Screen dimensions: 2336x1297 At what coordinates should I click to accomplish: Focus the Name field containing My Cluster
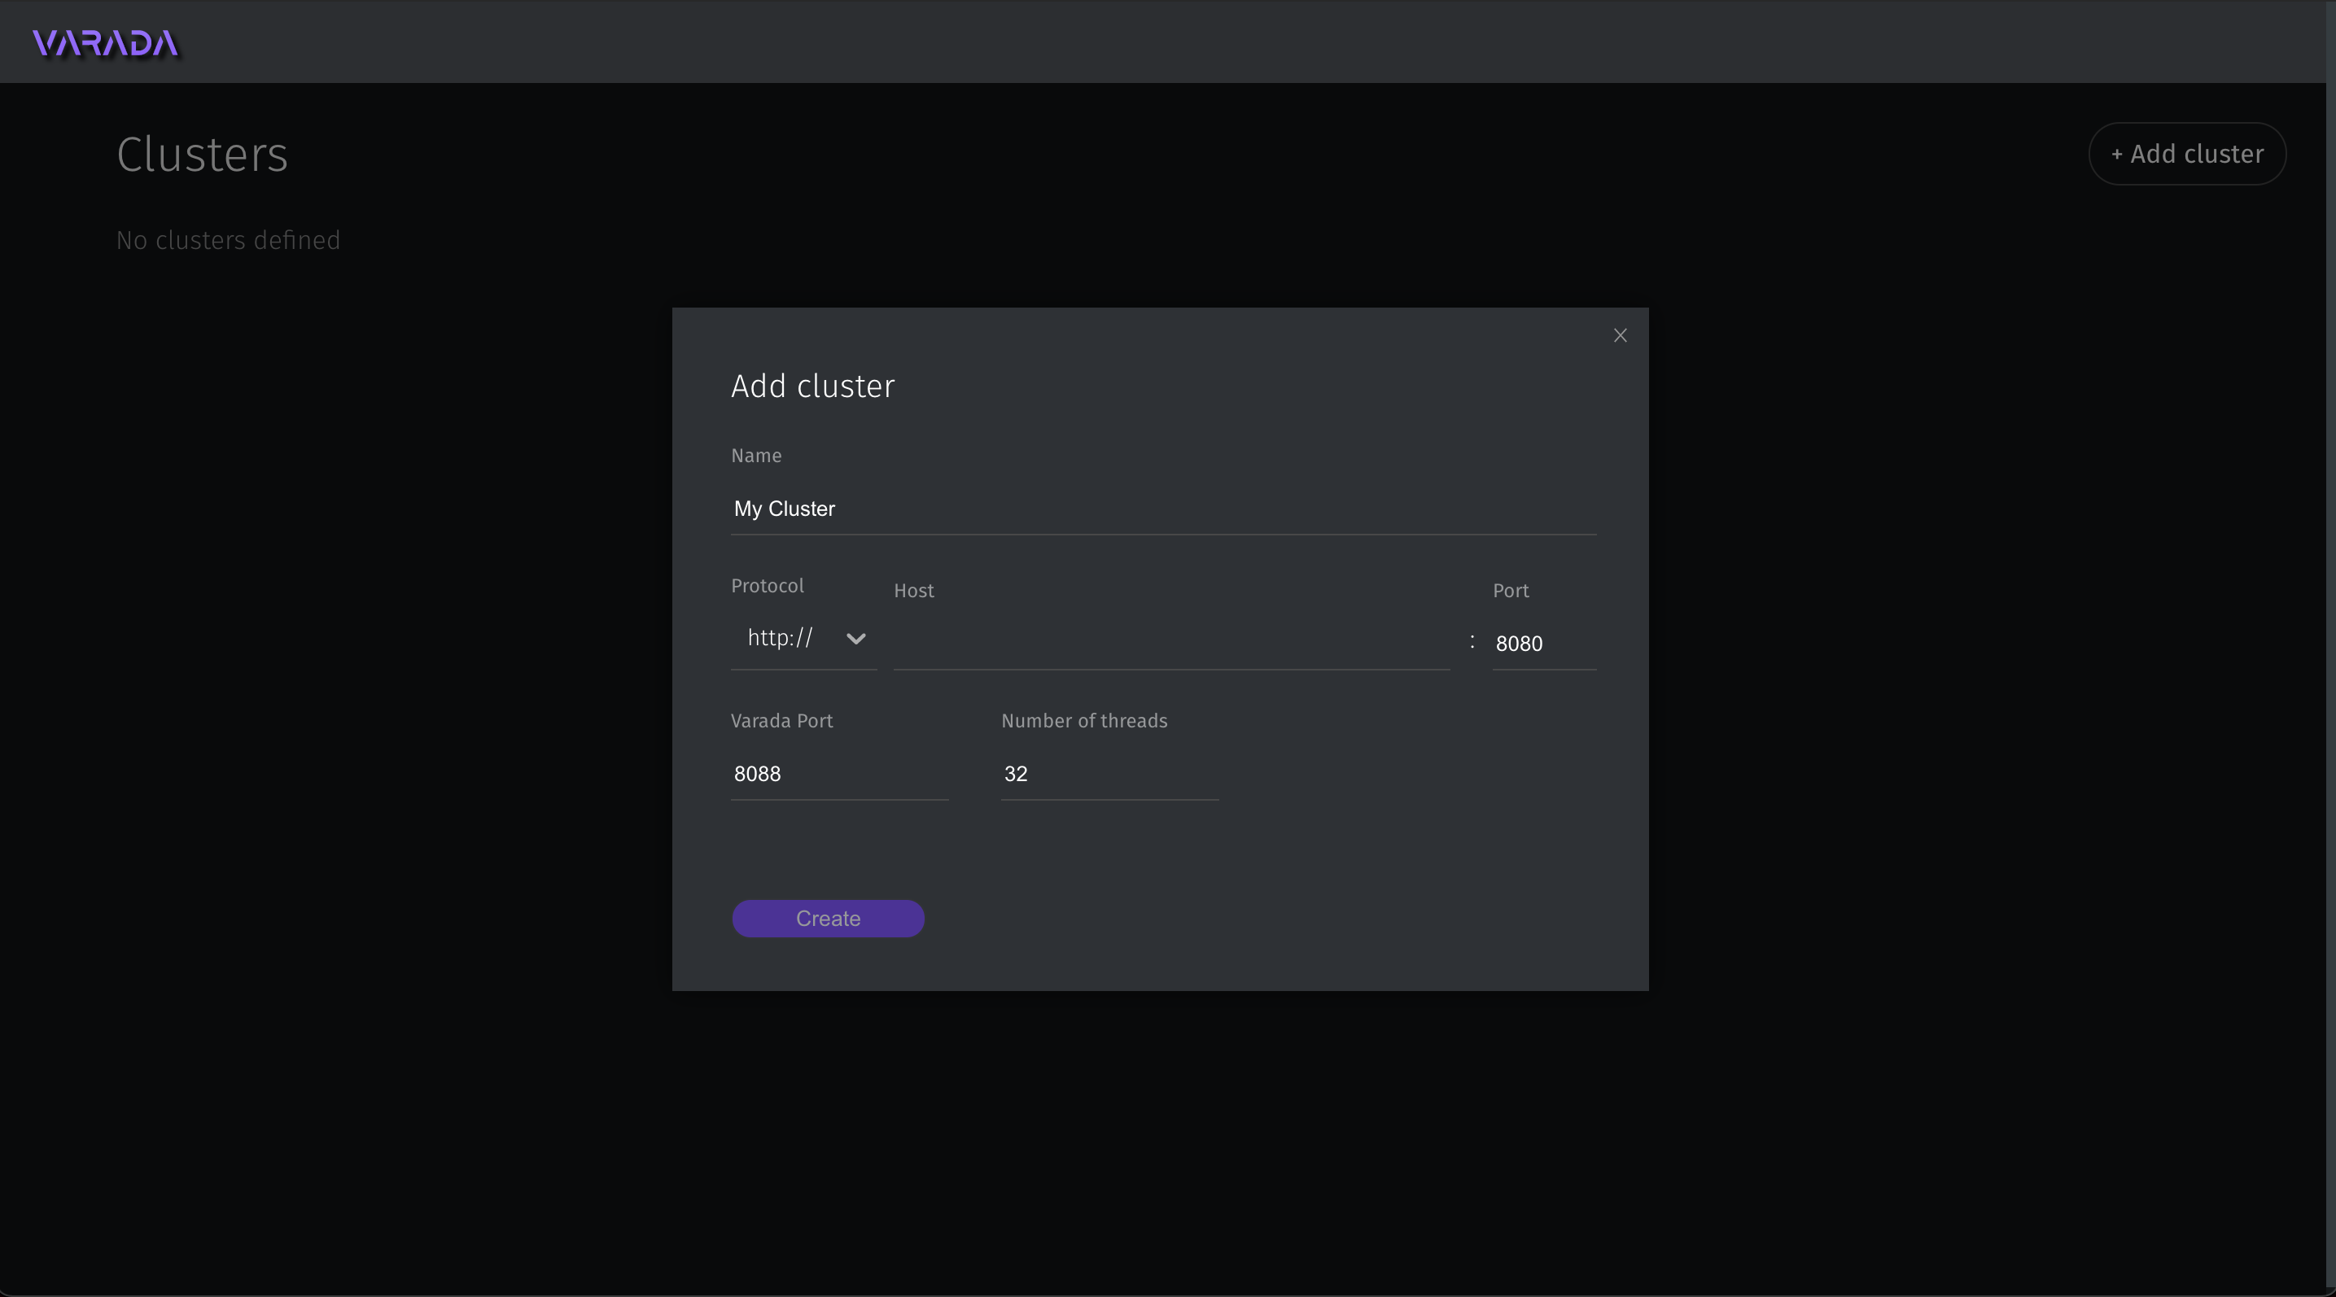coord(1162,509)
